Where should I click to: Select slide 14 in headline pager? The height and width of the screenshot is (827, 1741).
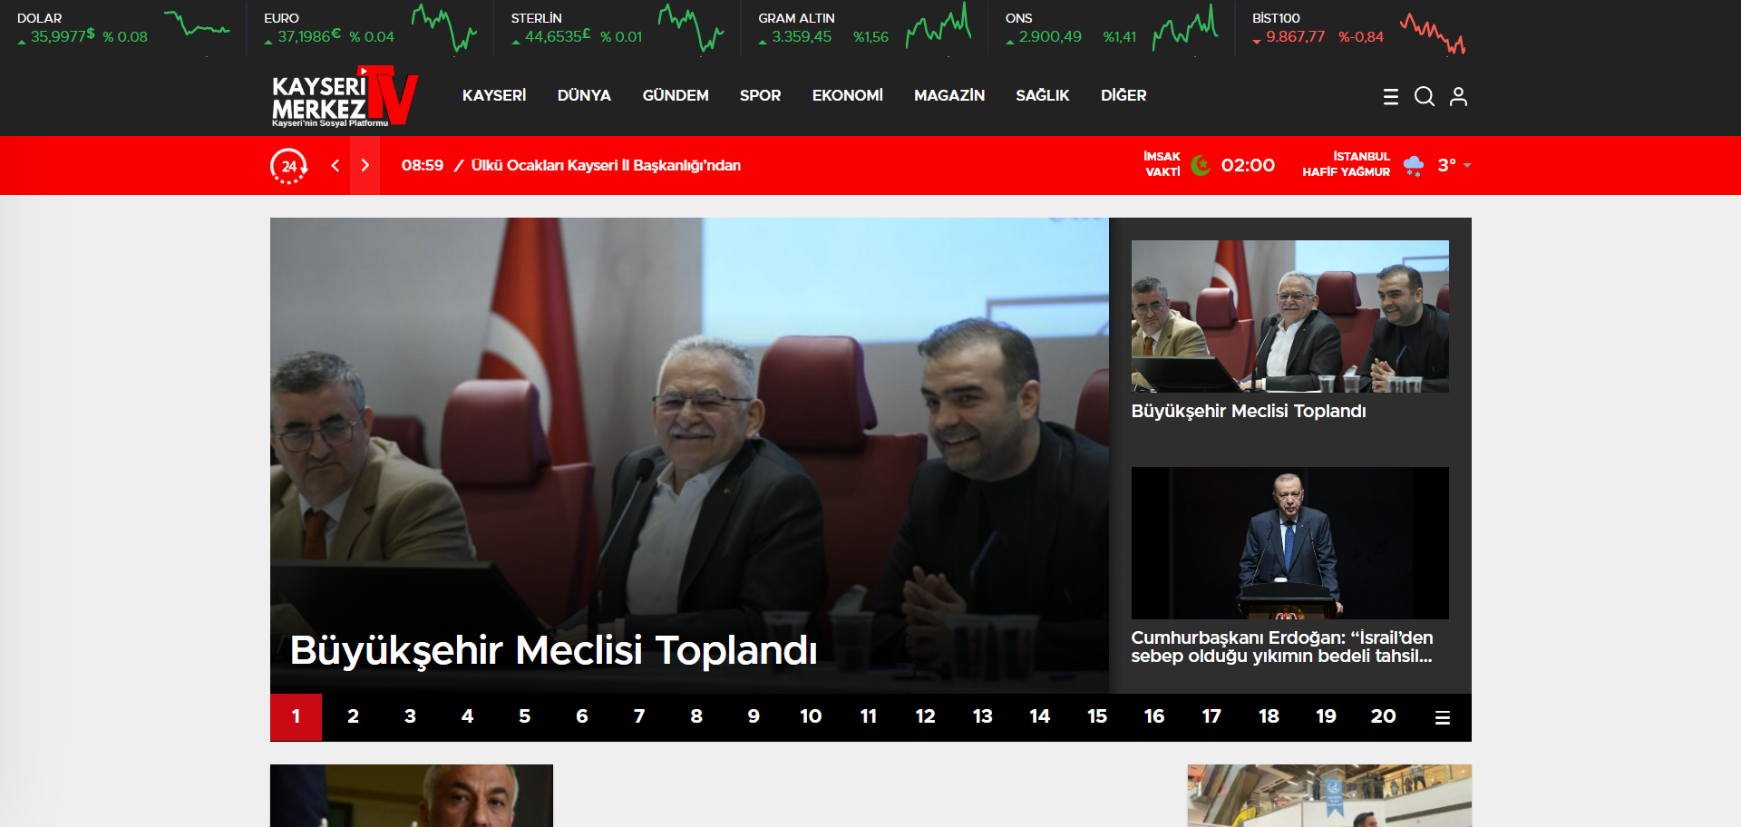click(x=1039, y=717)
